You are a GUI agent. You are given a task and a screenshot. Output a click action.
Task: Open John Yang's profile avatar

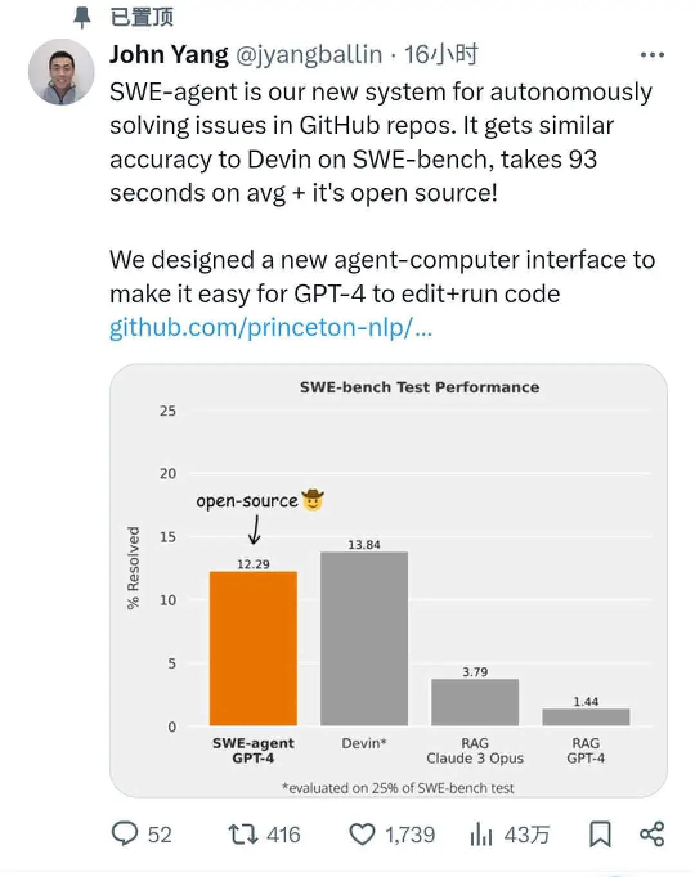(x=61, y=71)
